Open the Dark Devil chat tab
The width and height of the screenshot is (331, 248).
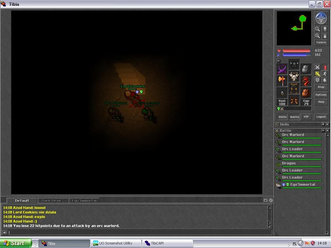point(53,201)
